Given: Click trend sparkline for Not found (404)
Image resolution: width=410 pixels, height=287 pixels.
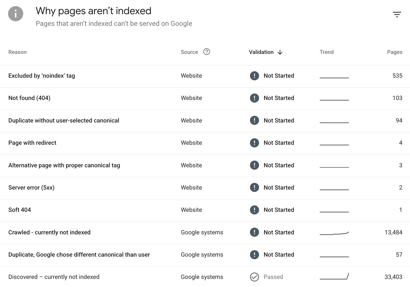Looking at the screenshot, I should (334, 100).
